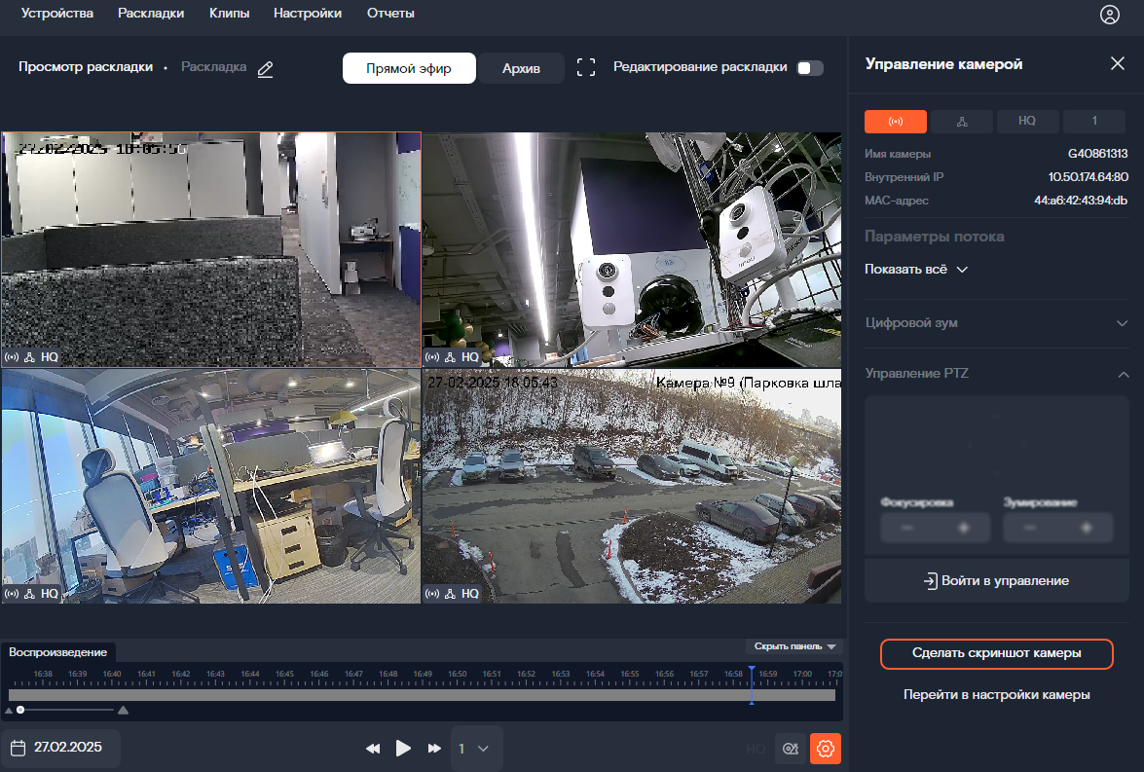This screenshot has width=1144, height=772.
Task: Toggle HQ on the ceiling cameras tile
Action: pyautogui.click(x=470, y=357)
